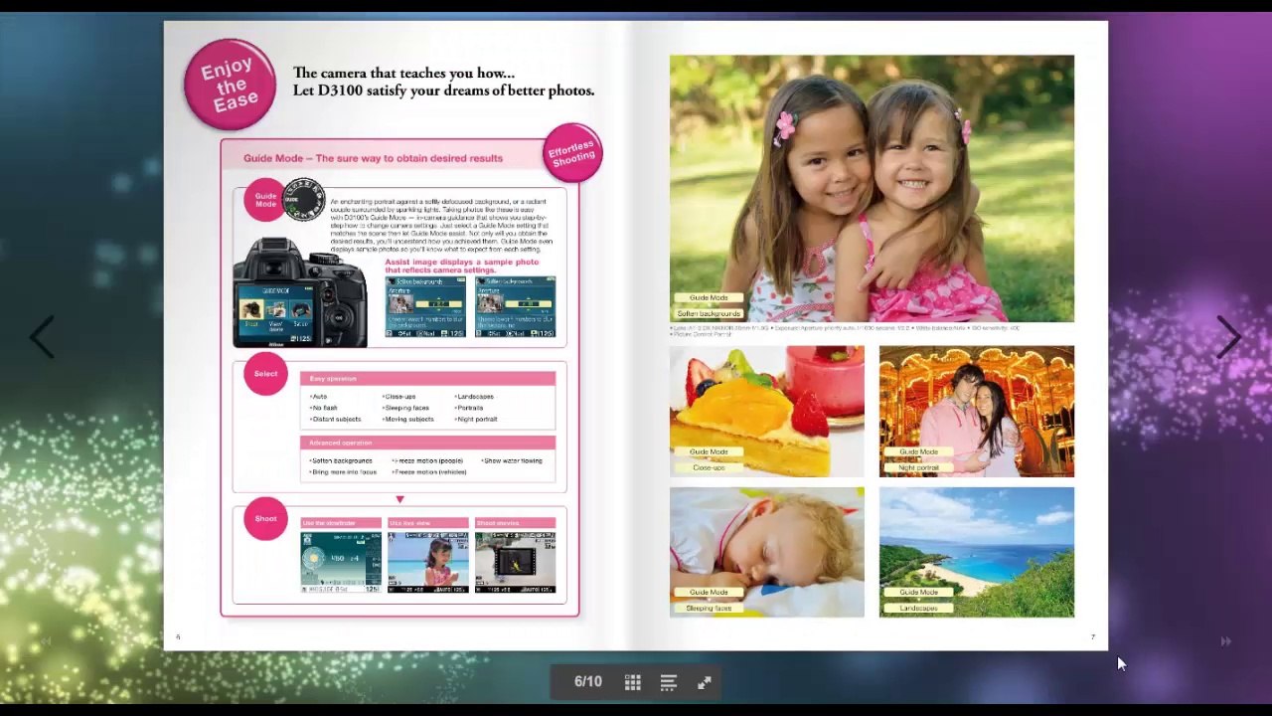Click the sleeping child photo
1272x716 pixels.
[767, 552]
